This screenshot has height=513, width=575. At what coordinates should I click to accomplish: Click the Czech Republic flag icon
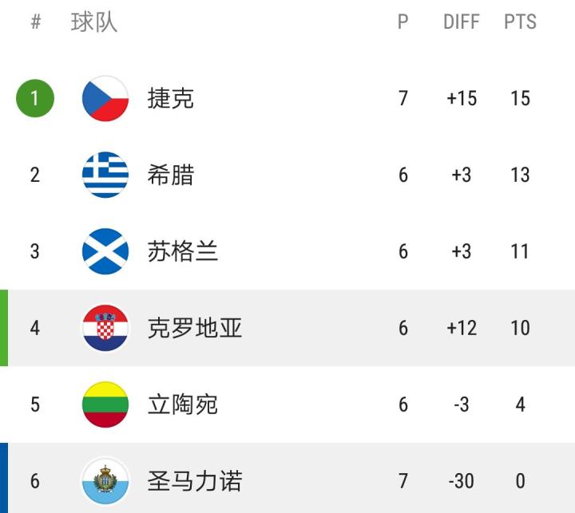105,98
